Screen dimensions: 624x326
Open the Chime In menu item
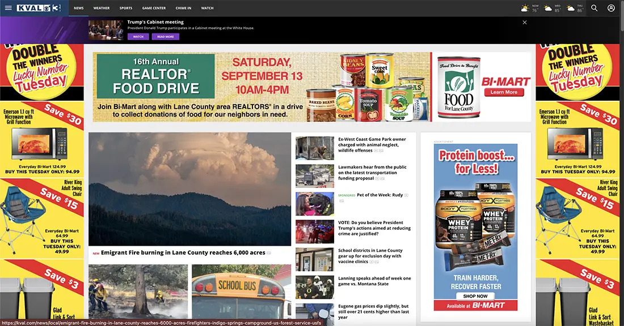tap(183, 8)
